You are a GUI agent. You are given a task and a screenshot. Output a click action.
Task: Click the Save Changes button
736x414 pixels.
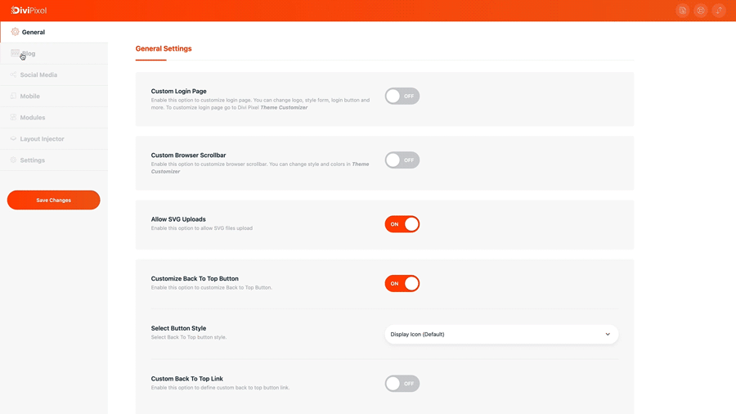click(x=53, y=200)
